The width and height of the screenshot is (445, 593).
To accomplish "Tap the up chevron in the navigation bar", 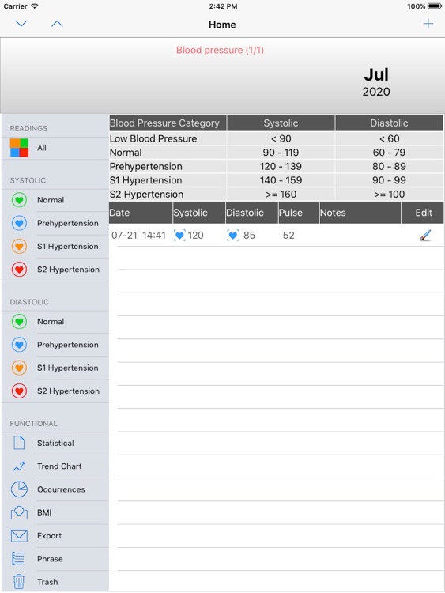I will [x=57, y=24].
